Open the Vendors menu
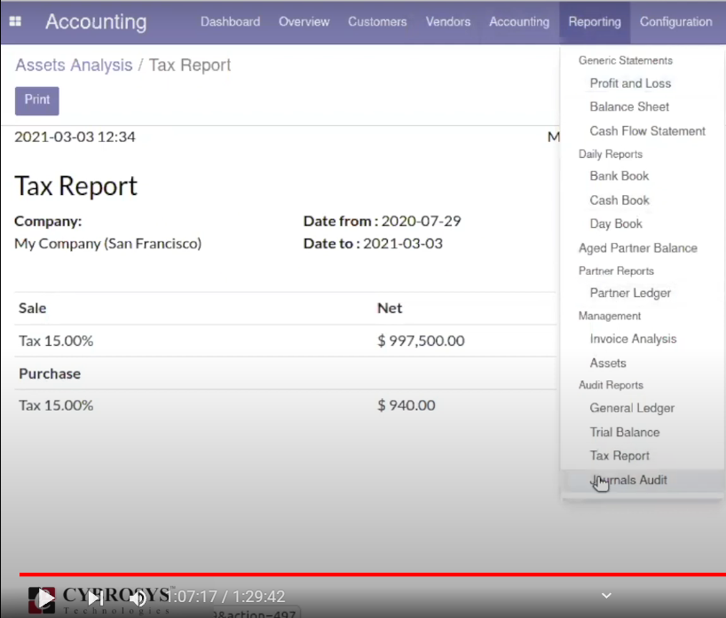Viewport: 726px width, 618px height. [x=447, y=22]
